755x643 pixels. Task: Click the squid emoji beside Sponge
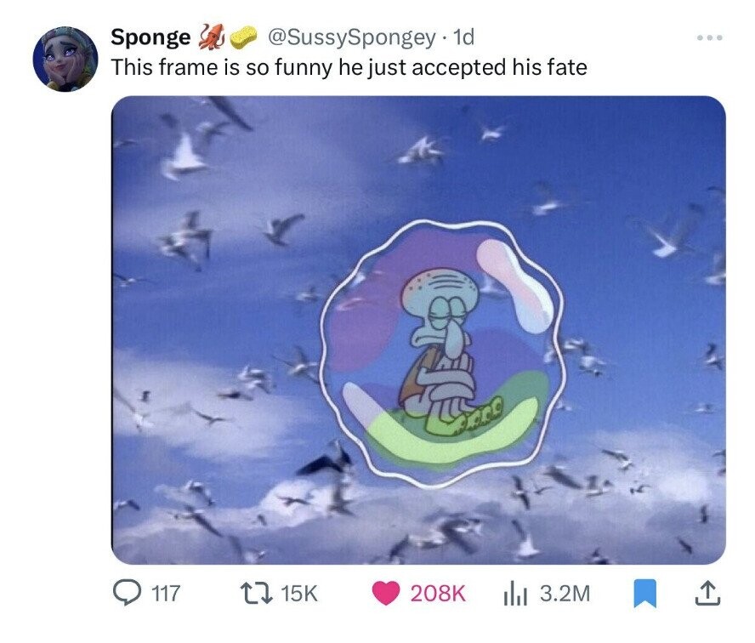pyautogui.click(x=210, y=37)
